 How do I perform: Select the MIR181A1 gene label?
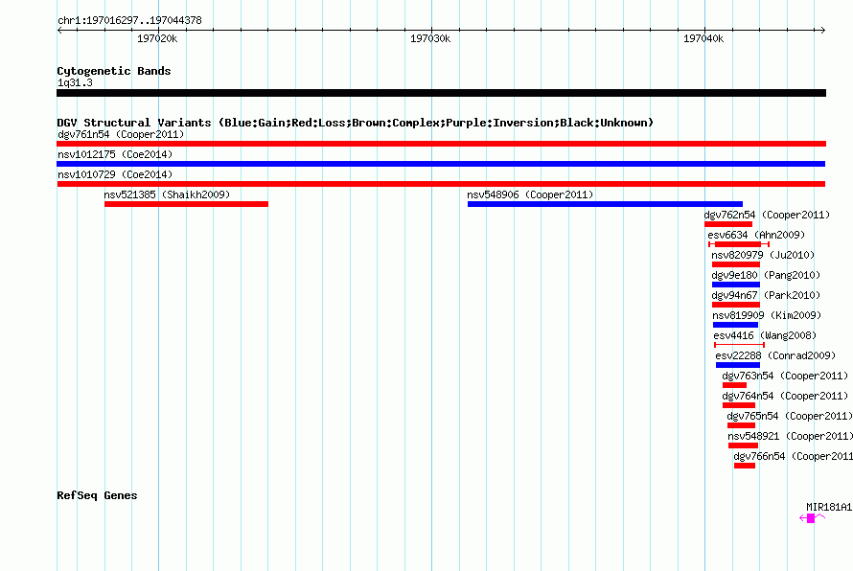(829, 507)
